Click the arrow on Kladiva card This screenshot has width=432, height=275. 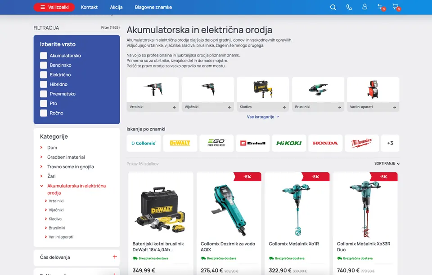(284, 107)
